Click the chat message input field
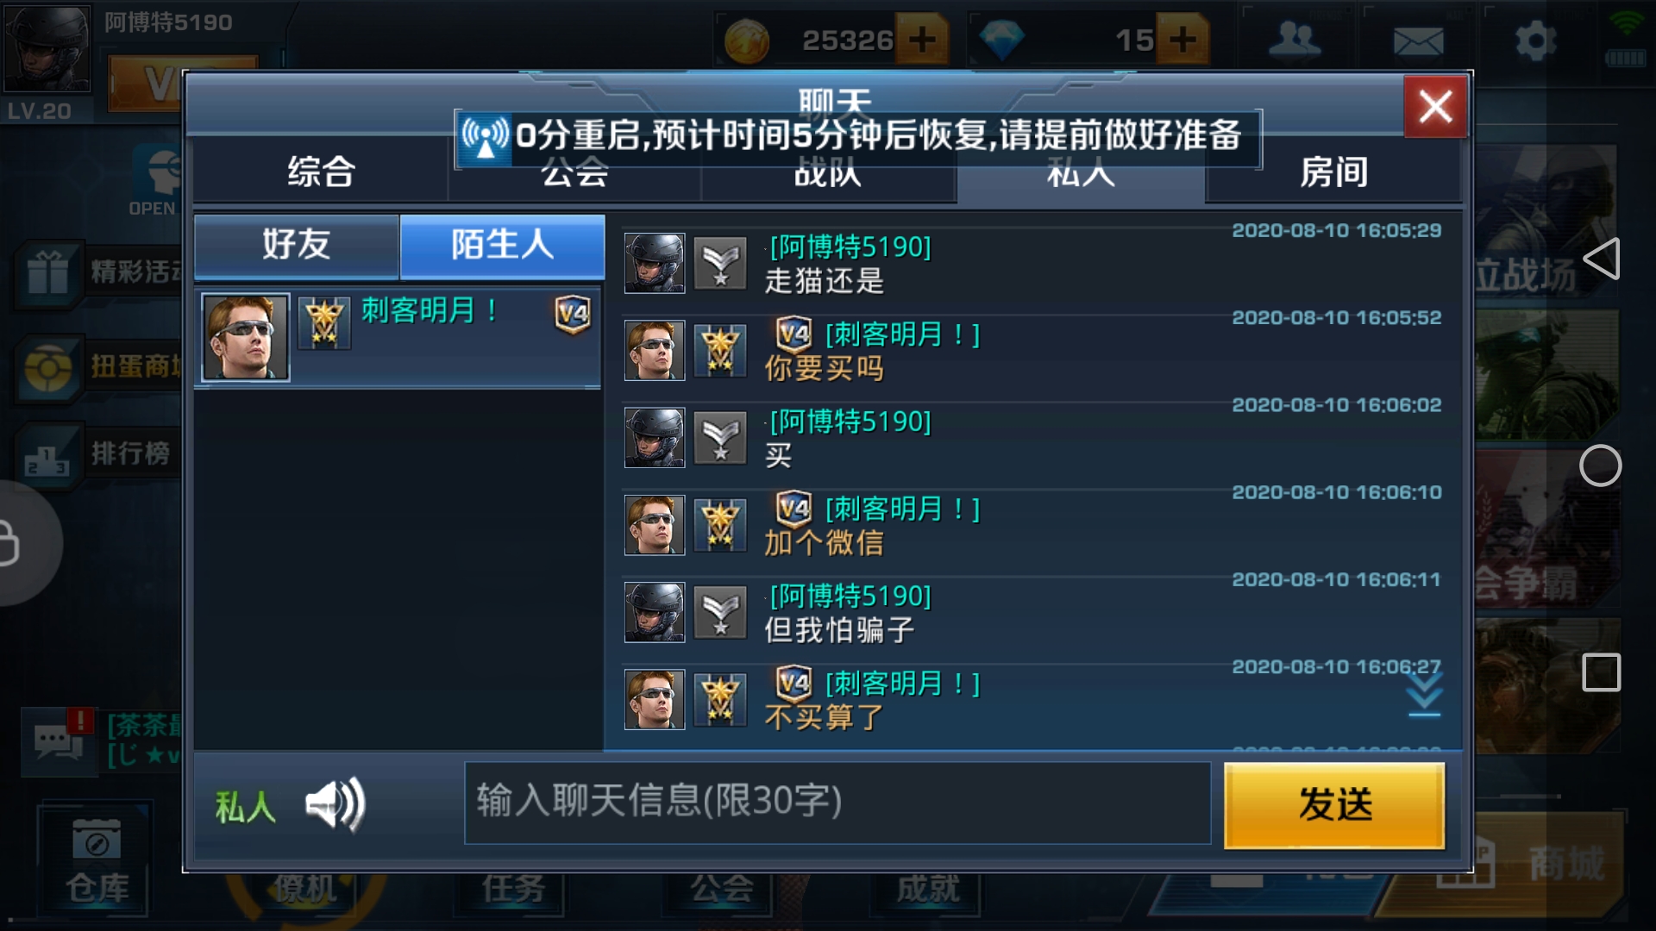The width and height of the screenshot is (1656, 931). point(837,803)
